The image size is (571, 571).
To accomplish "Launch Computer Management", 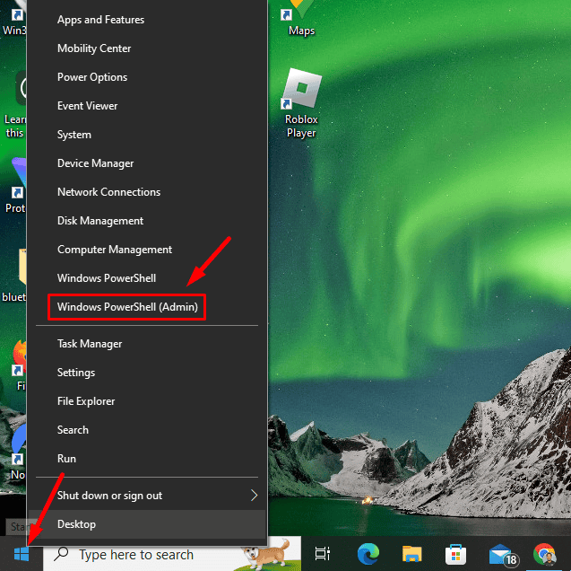I will click(x=147, y=250).
